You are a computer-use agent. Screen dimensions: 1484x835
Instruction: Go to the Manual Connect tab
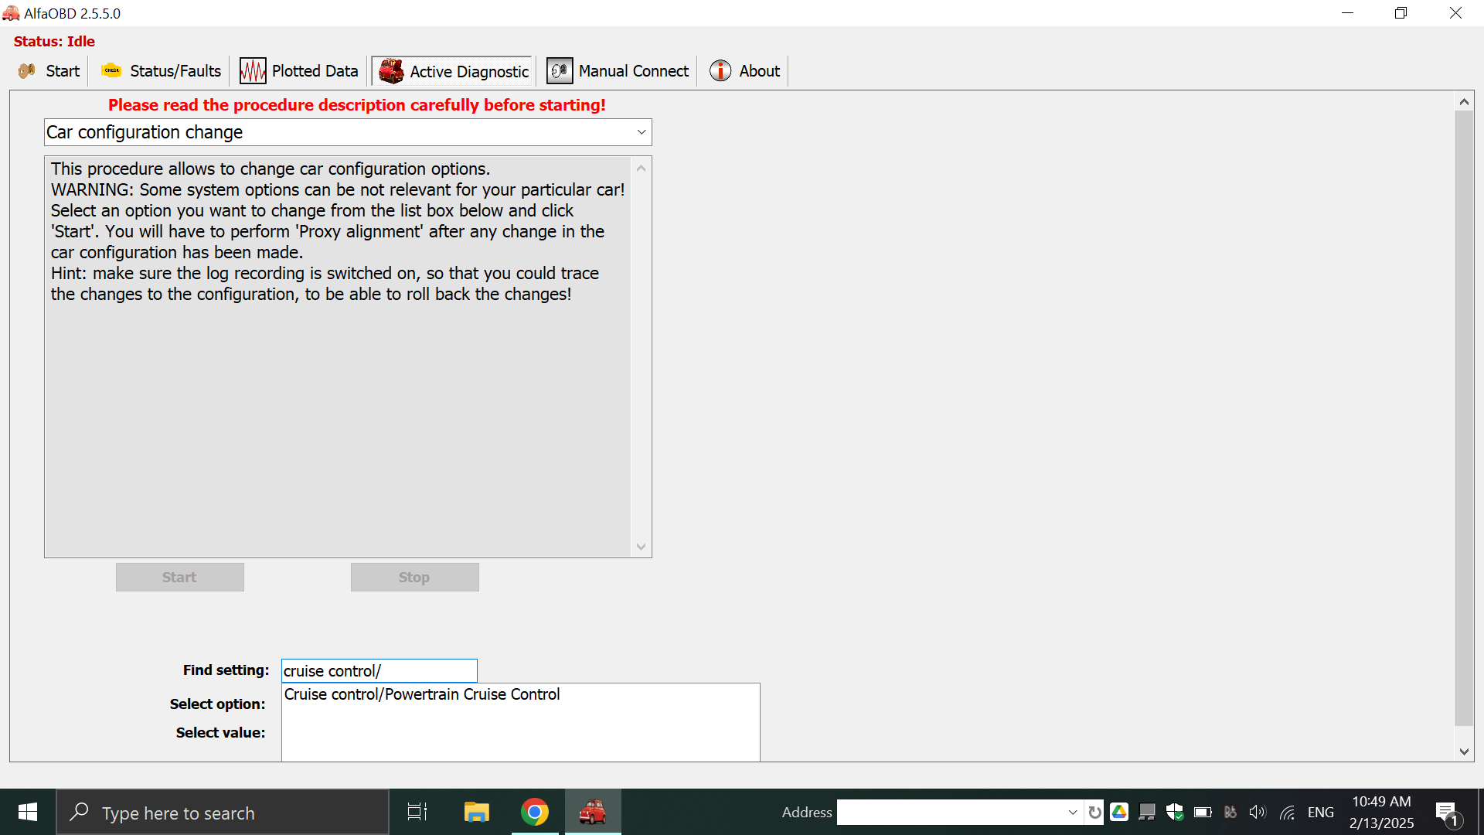click(x=618, y=71)
